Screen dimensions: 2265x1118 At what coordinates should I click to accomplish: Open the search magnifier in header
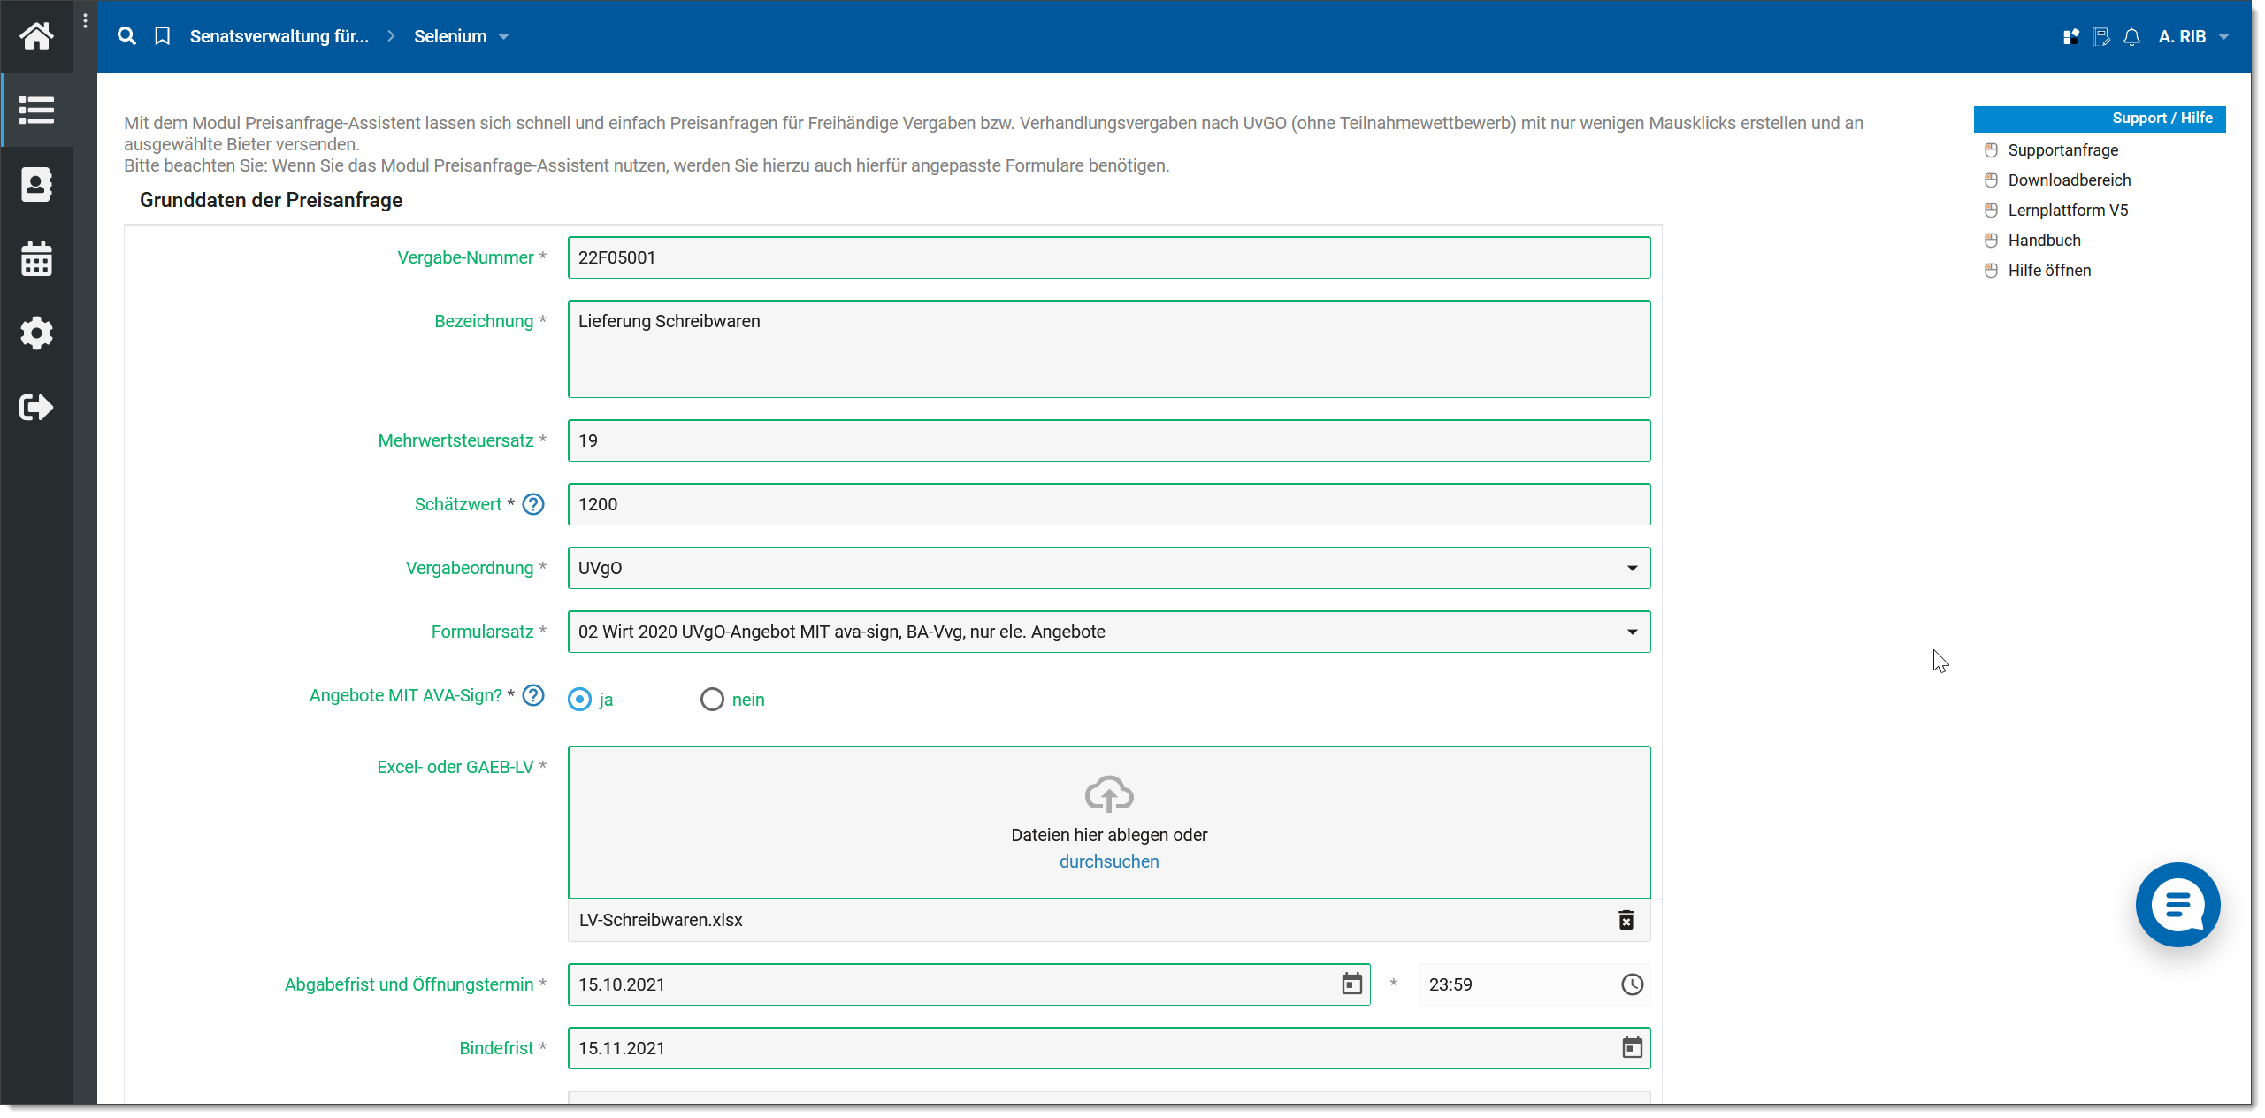[x=127, y=36]
